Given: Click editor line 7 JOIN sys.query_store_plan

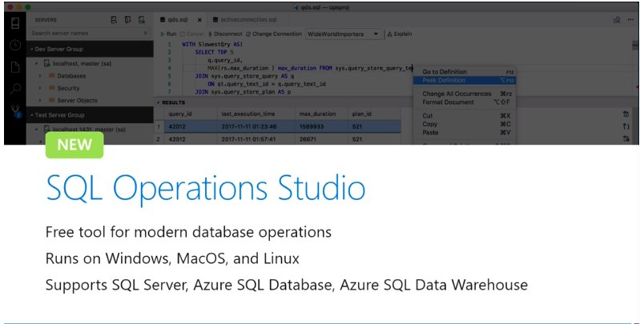Looking at the screenshot, I should 243,92.
